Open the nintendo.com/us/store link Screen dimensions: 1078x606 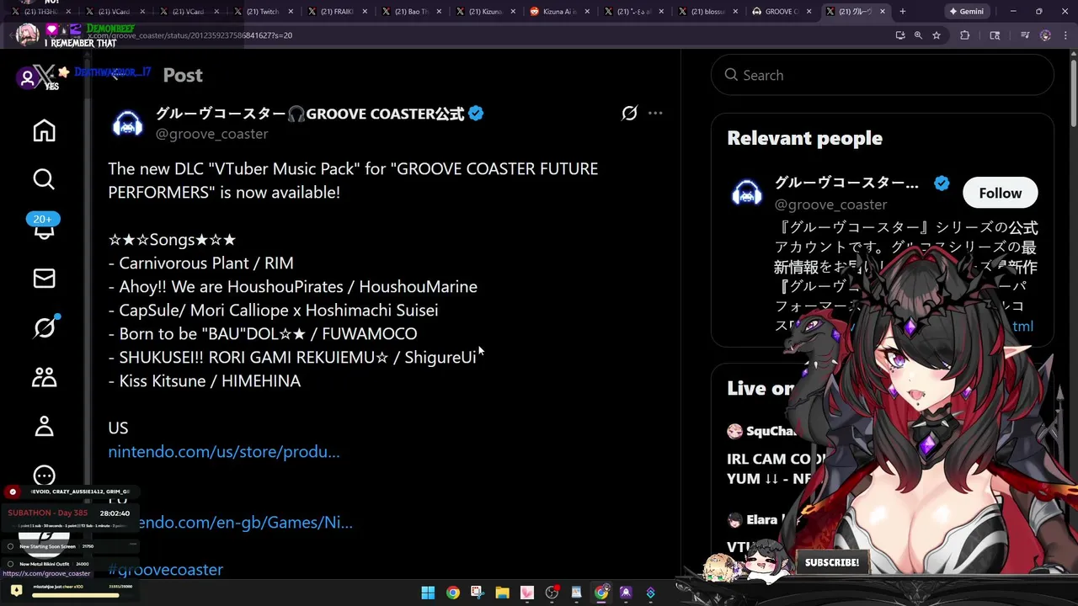click(x=224, y=452)
